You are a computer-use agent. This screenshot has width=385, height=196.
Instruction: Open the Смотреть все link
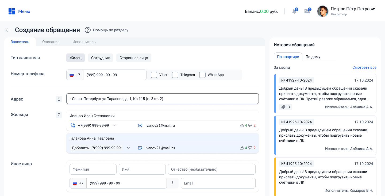(364, 67)
